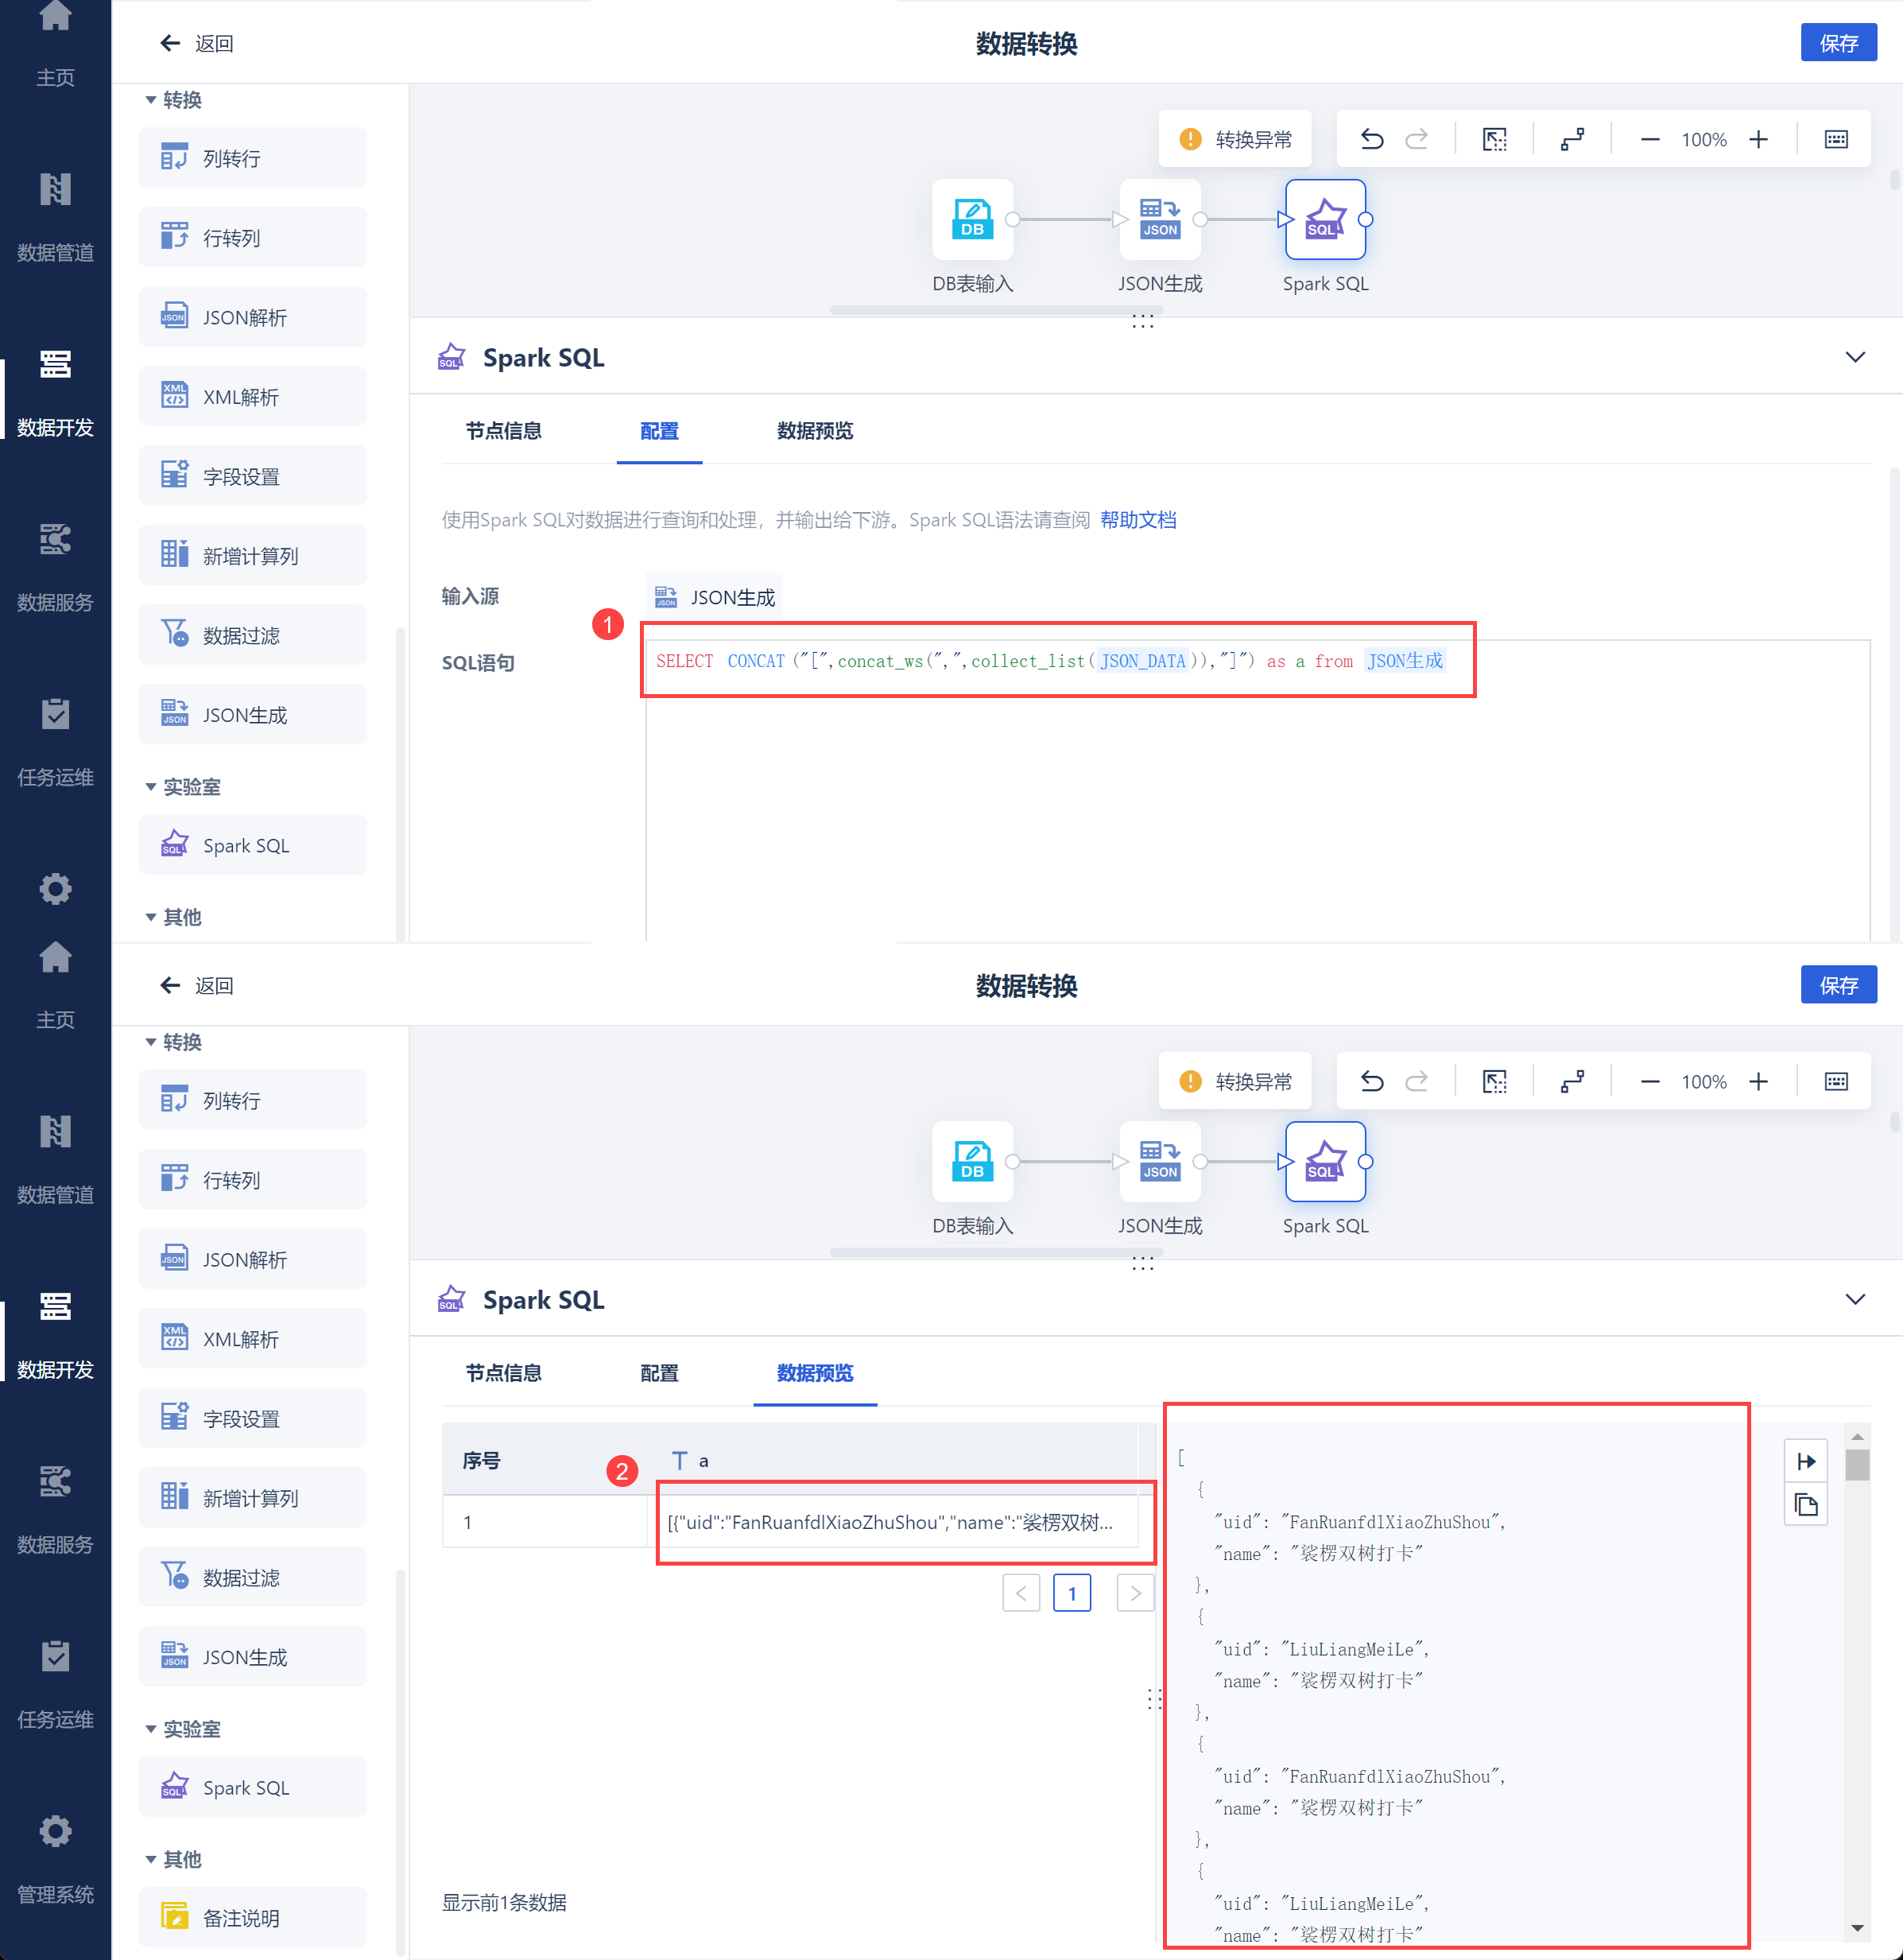Open the 帮助文档 link
Viewport: 1903px width, 1960px height.
[x=1138, y=520]
